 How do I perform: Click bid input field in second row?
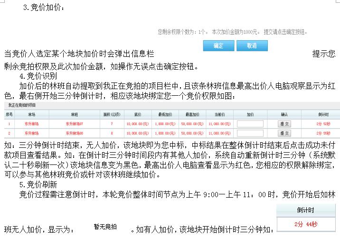tap(250, 133)
